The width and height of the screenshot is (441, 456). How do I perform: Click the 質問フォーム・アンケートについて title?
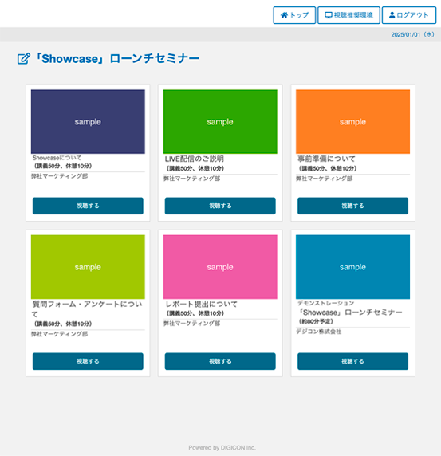tap(87, 309)
